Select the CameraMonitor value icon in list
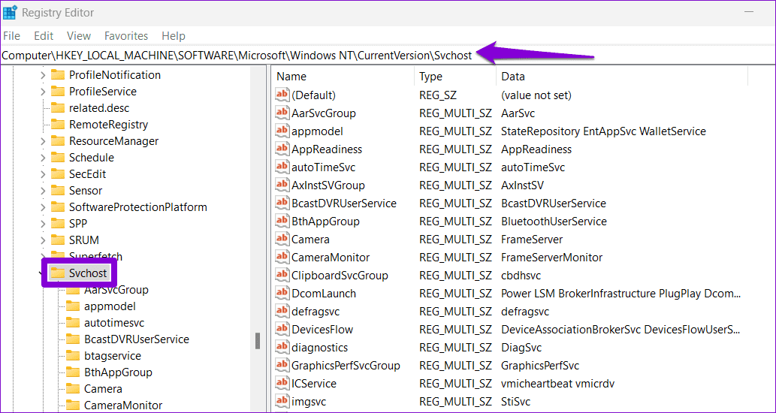Screen dimensions: 776x413 click(282, 258)
